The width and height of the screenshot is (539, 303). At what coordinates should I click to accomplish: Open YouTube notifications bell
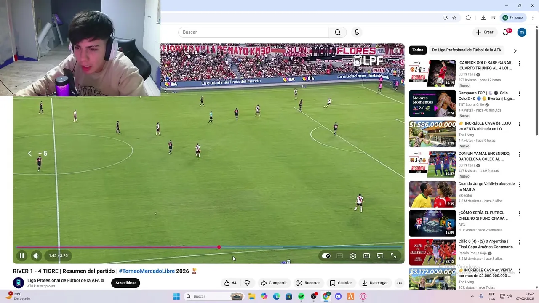[506, 32]
